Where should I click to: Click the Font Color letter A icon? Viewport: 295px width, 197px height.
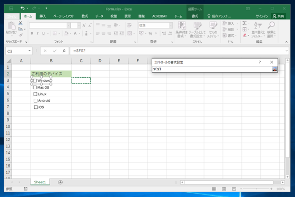75,33
